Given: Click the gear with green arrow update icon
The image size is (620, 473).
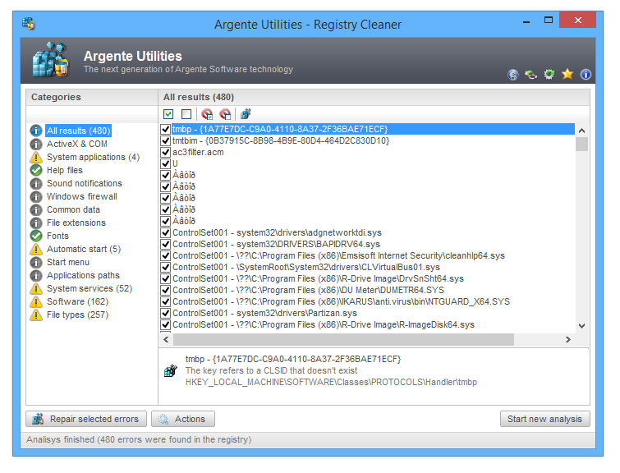Looking at the screenshot, I should 549,75.
